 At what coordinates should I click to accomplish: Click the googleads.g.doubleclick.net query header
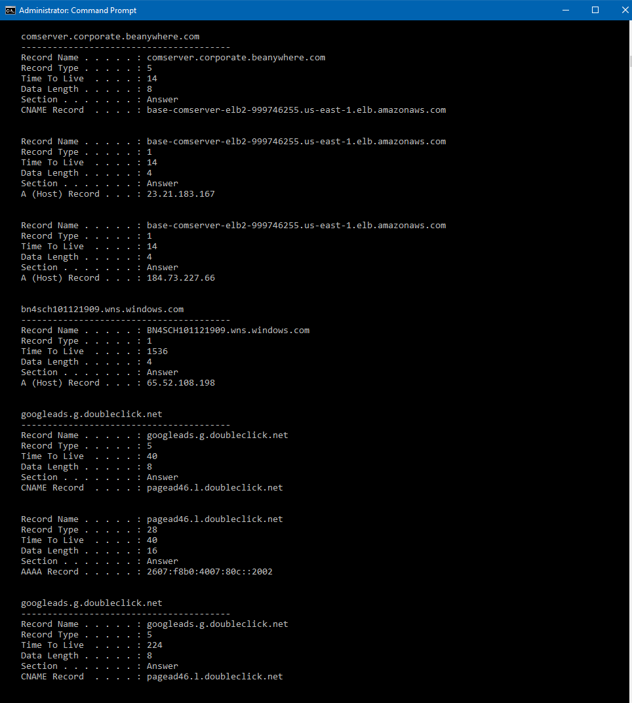click(x=91, y=414)
